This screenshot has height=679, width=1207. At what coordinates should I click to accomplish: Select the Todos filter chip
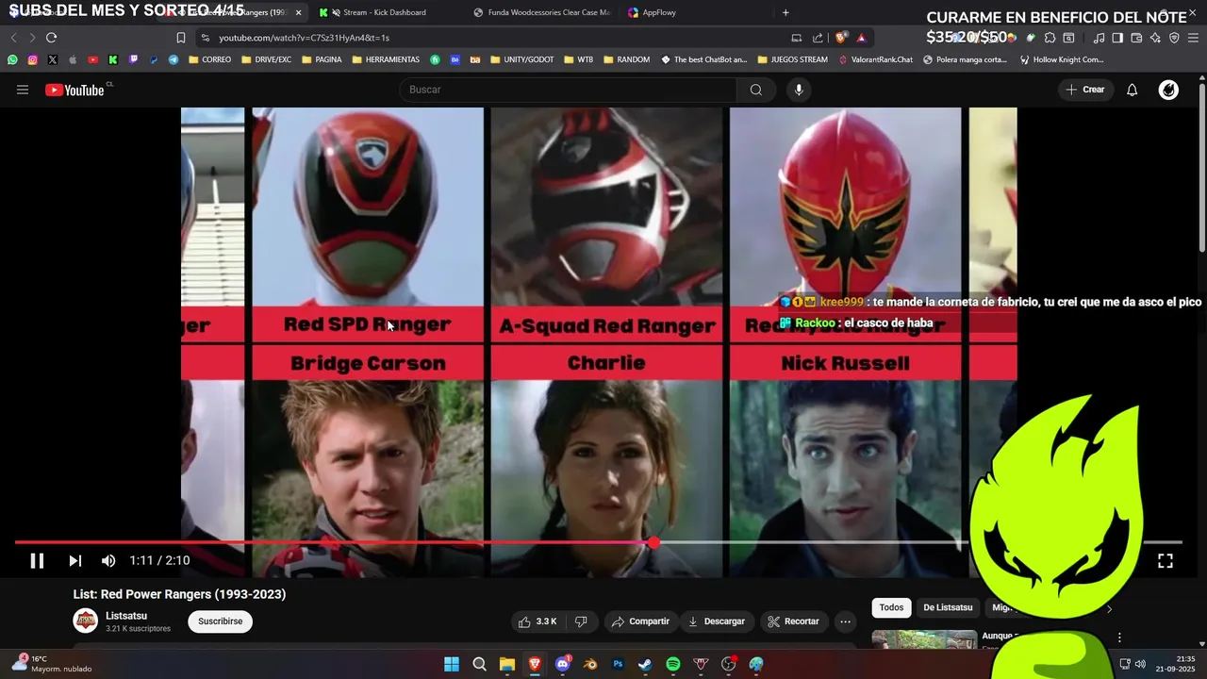click(x=891, y=607)
